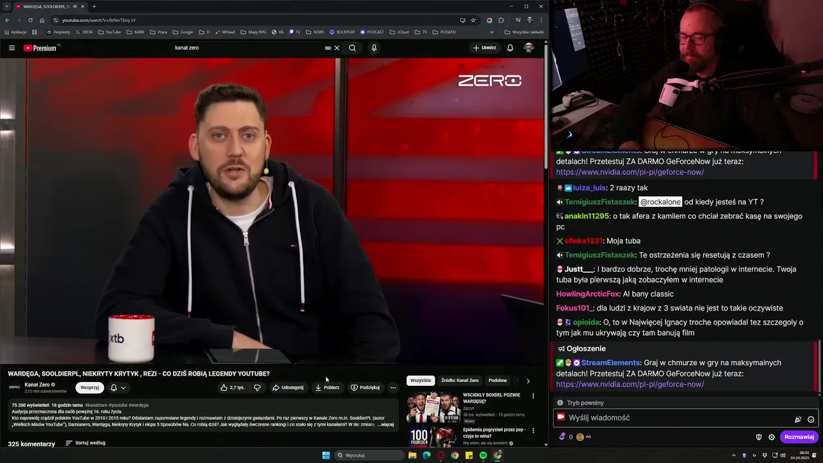Open the chat emote picker smiley
823x463 pixels.
click(x=811, y=419)
